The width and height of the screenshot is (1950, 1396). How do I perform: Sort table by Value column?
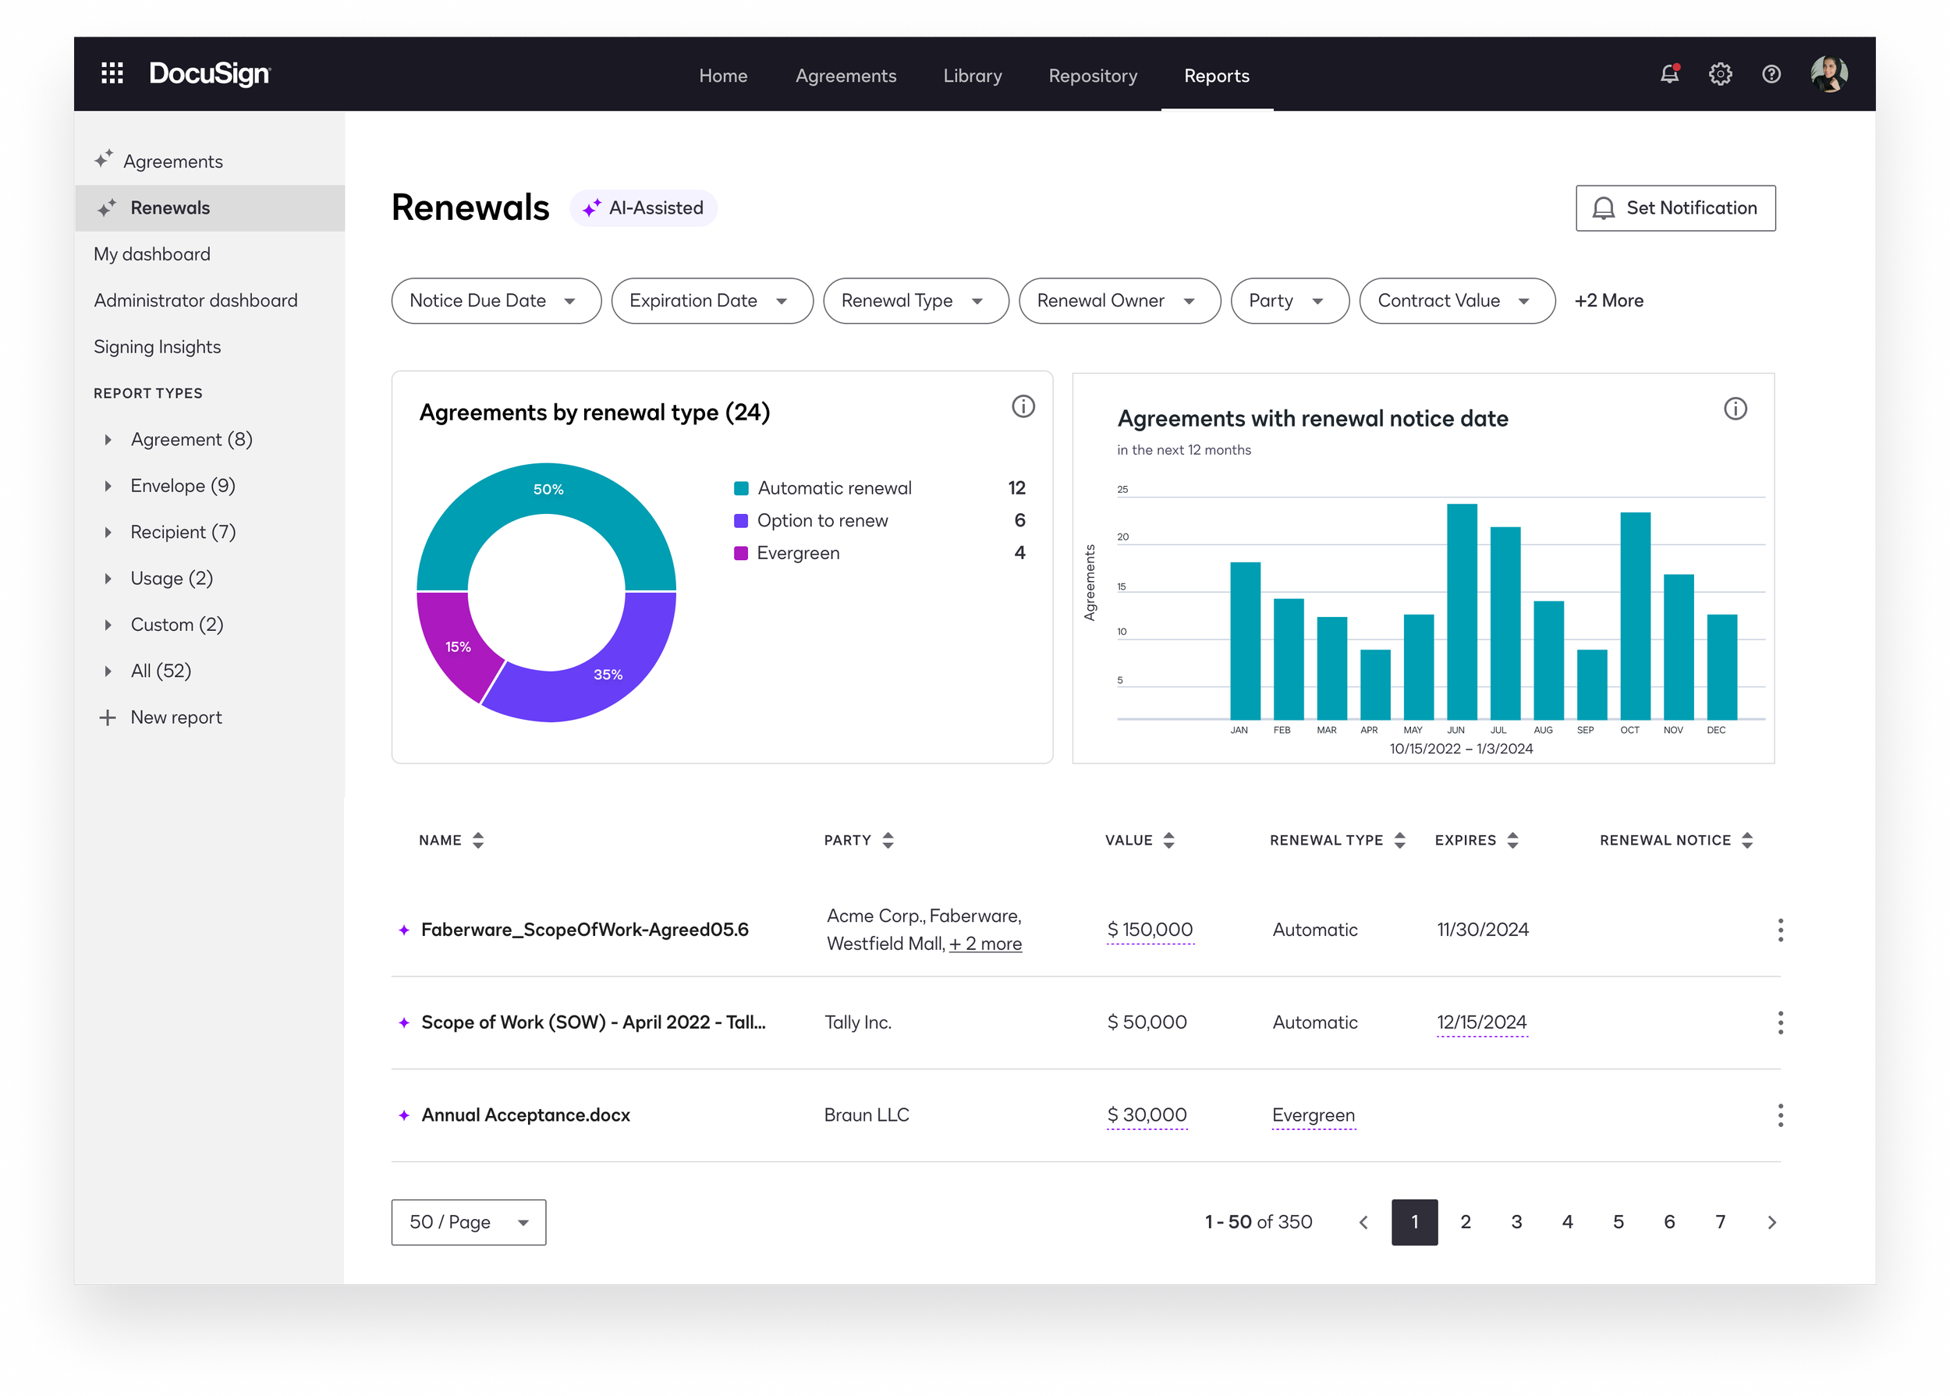(x=1168, y=841)
